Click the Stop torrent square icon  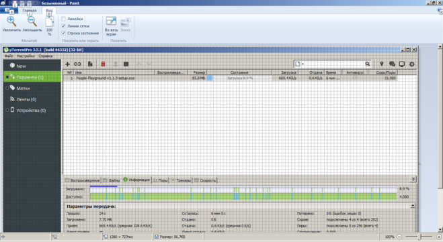pos(126,64)
